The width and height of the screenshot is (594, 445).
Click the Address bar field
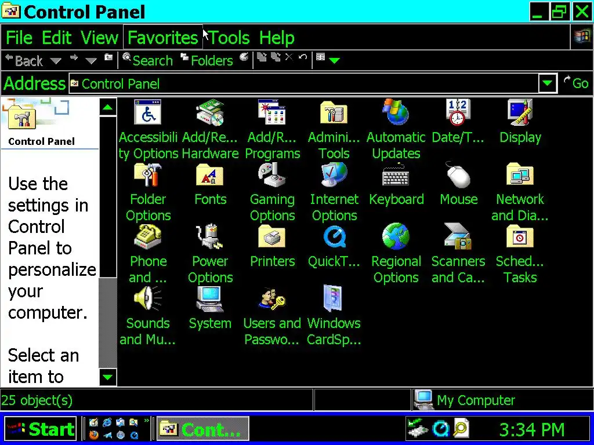coord(304,83)
